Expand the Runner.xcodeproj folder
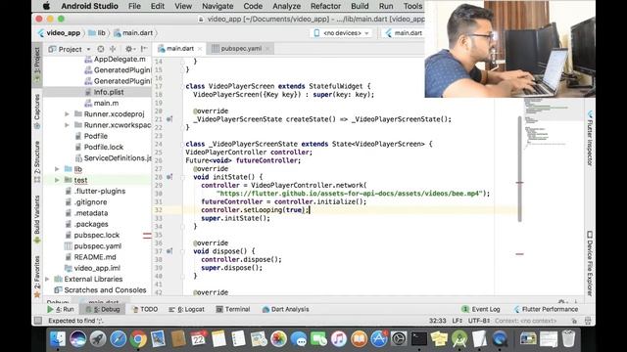Viewport: 627px width, 352px height. pos(67,114)
